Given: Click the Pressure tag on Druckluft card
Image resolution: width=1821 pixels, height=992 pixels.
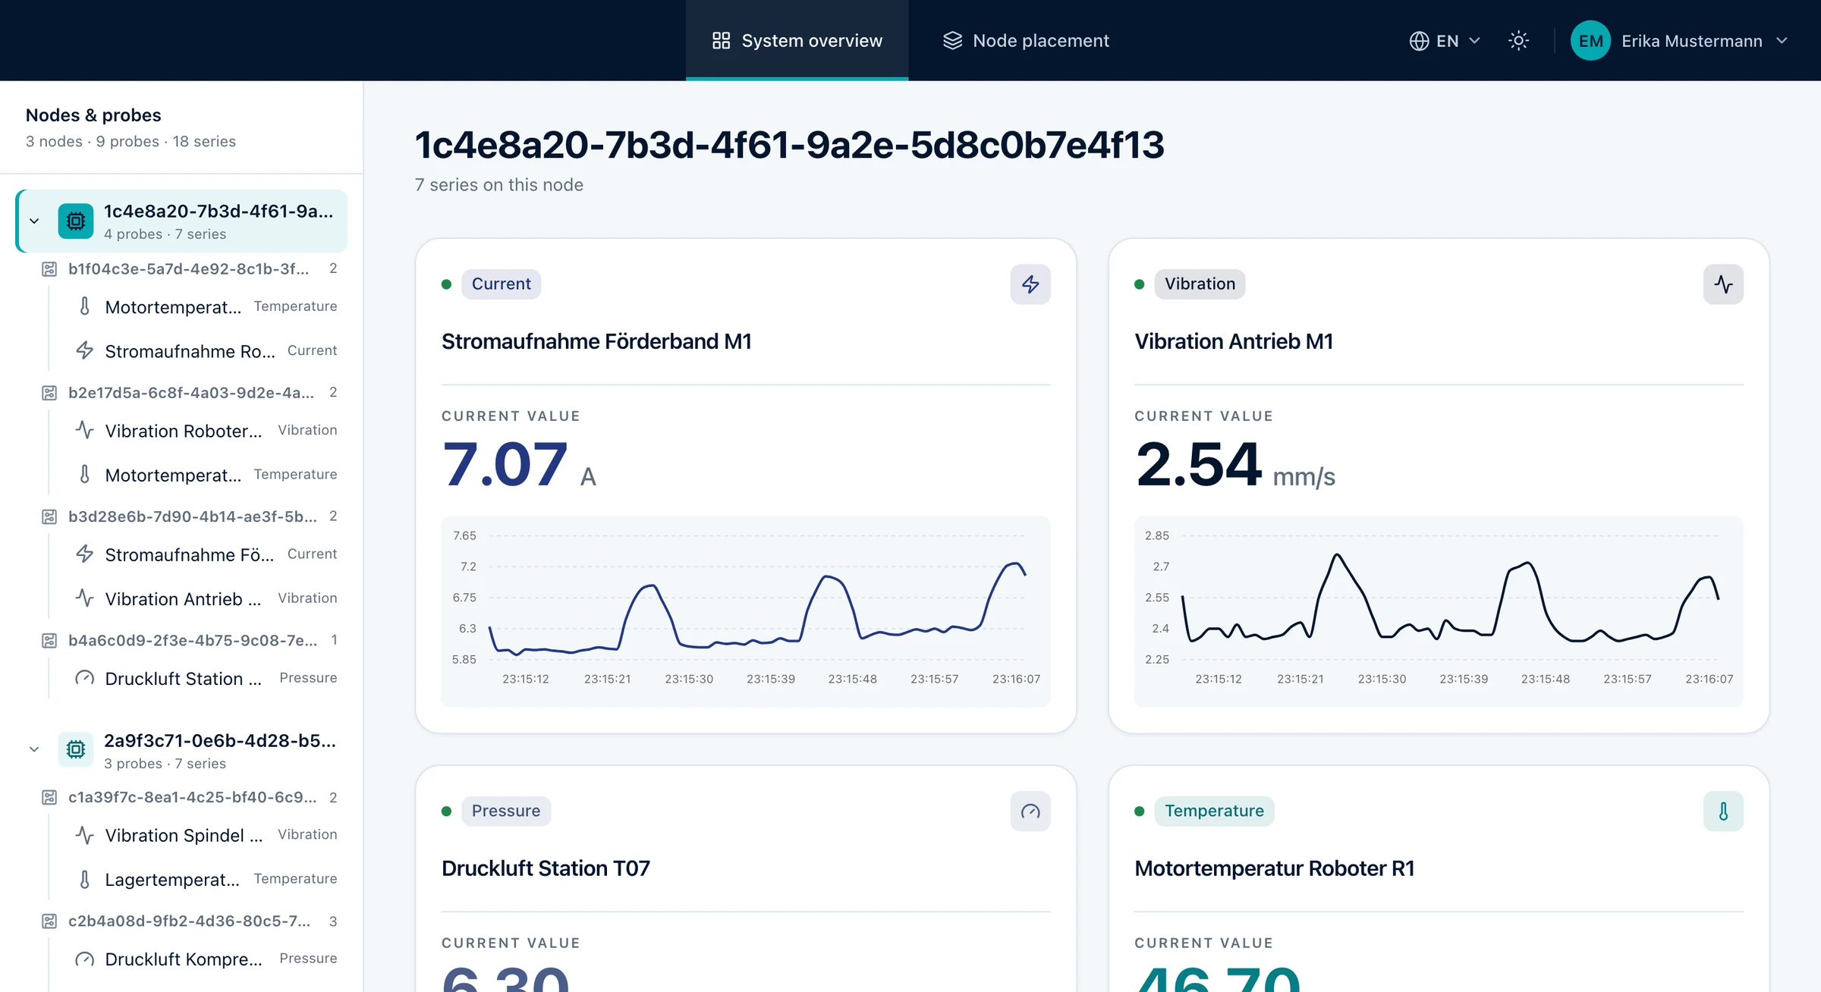Looking at the screenshot, I should point(506,811).
